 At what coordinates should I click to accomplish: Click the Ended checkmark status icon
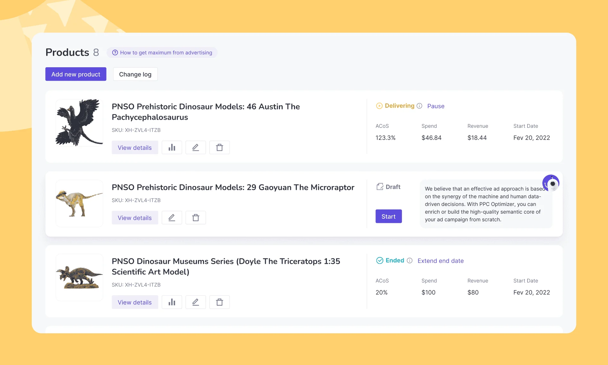[x=380, y=261]
